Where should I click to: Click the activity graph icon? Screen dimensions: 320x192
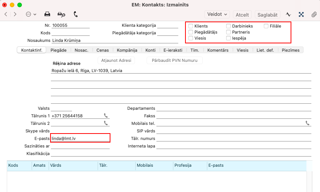pyautogui.click(x=288, y=14)
